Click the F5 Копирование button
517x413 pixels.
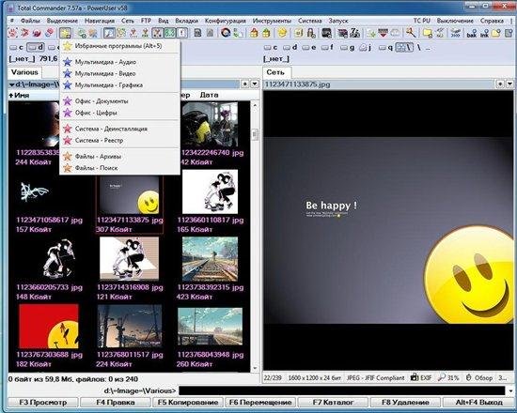pyautogui.click(x=188, y=403)
